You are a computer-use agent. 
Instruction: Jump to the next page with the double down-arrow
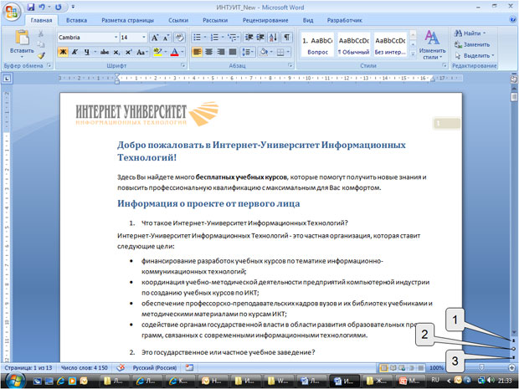click(x=513, y=357)
